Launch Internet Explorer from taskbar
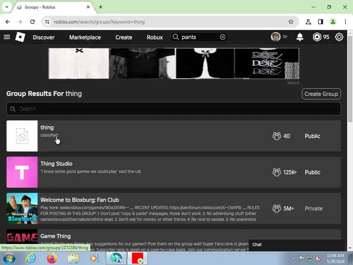 31,258
